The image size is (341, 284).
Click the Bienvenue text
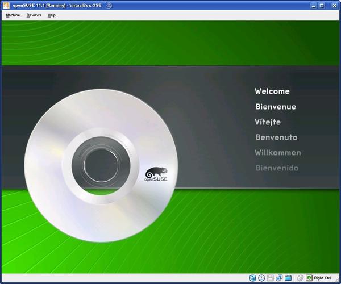(x=276, y=106)
